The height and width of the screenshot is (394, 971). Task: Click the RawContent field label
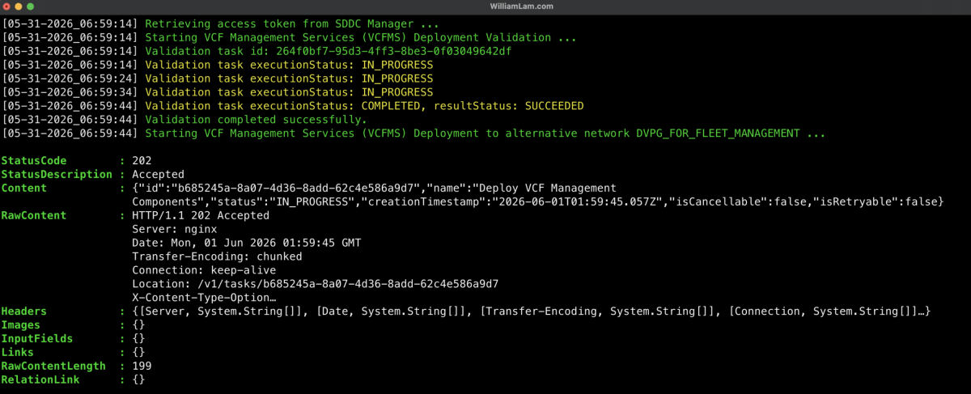34,215
